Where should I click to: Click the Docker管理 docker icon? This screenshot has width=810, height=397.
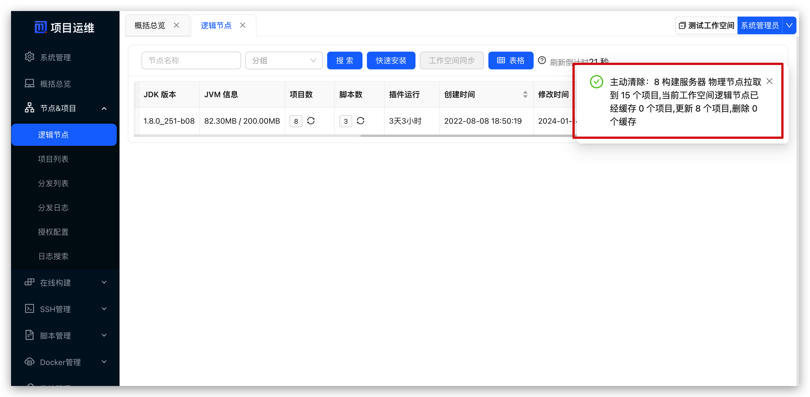tap(29, 361)
